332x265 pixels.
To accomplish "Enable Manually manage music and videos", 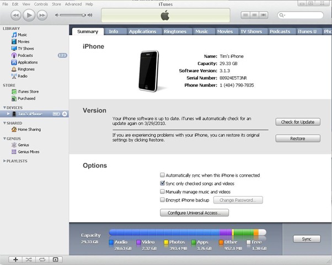I will (162, 192).
